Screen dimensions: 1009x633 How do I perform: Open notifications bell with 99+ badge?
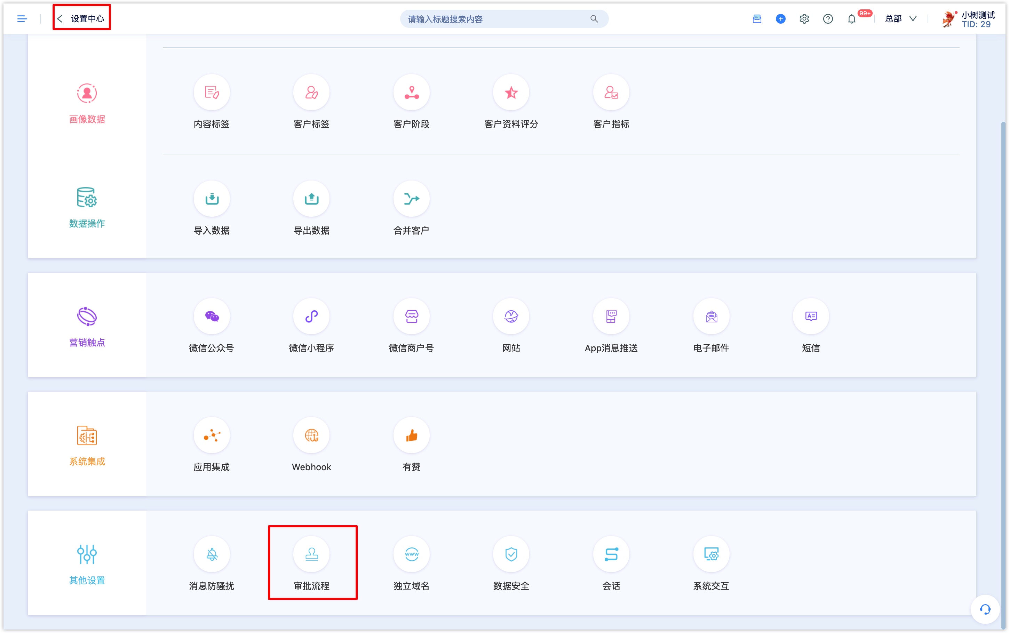click(x=852, y=19)
